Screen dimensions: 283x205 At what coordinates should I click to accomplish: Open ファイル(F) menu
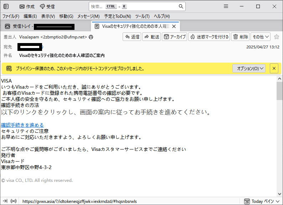(11, 16)
